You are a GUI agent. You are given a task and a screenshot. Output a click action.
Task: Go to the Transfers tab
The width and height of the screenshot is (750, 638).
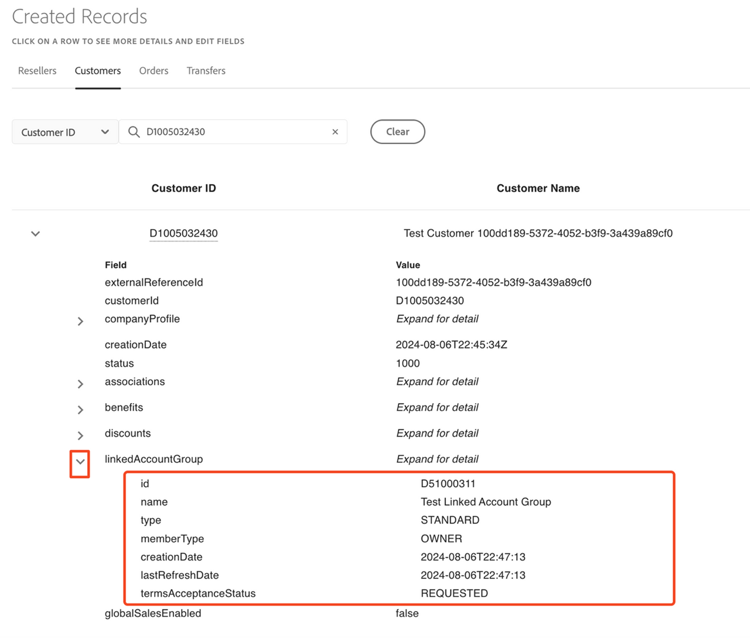click(x=206, y=71)
